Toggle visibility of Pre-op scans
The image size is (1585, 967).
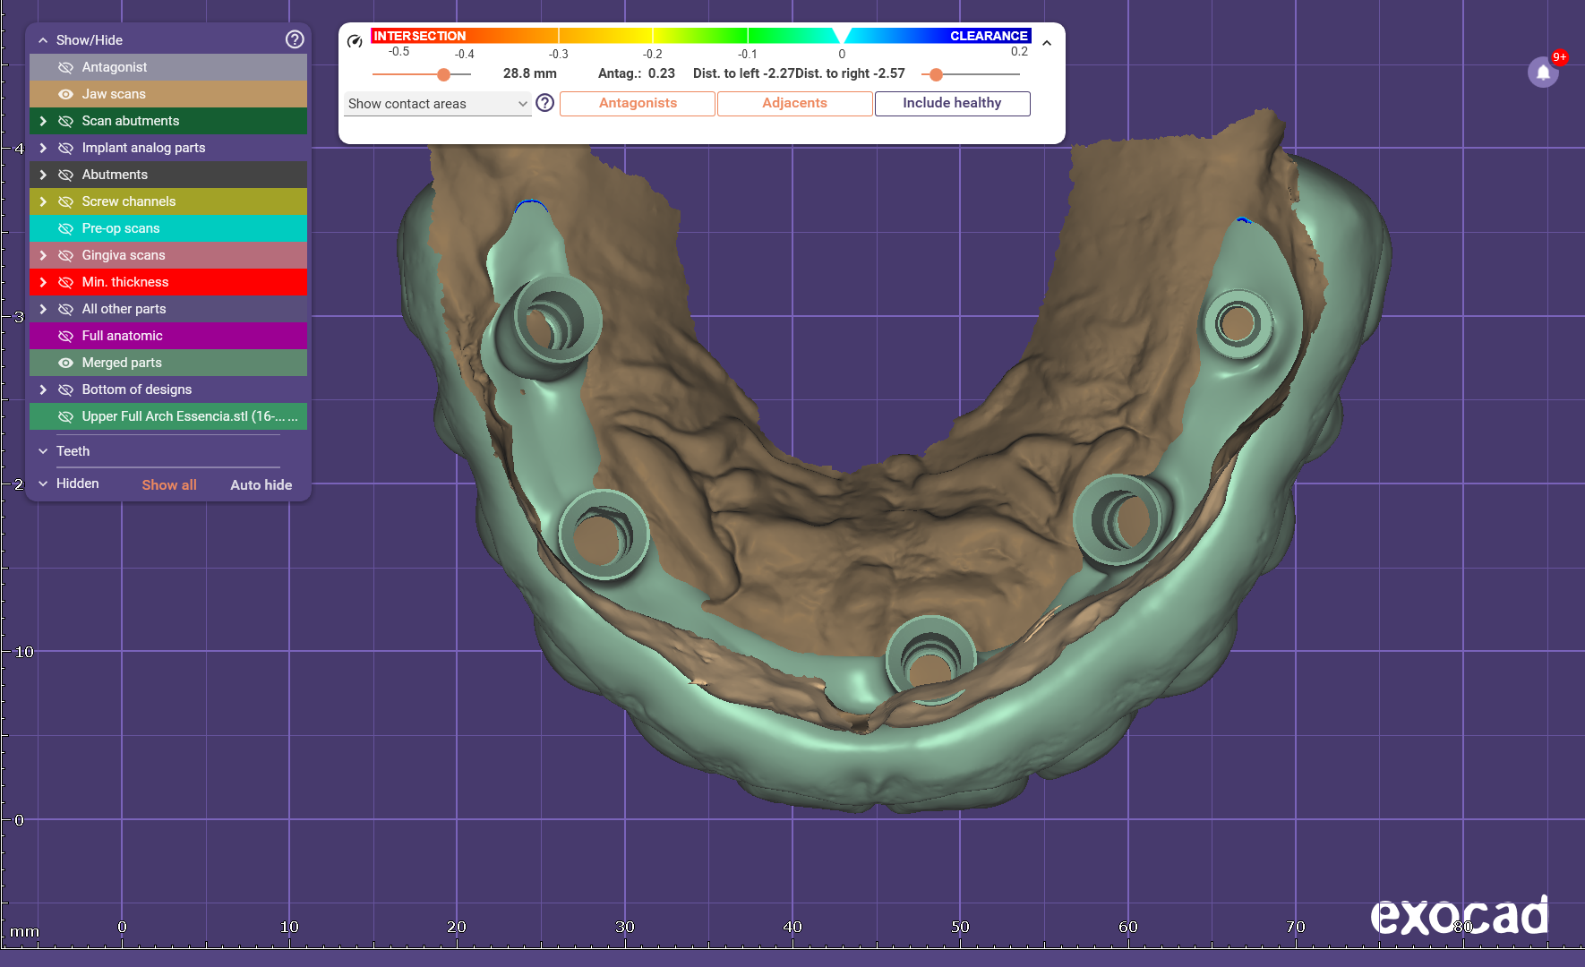click(x=65, y=228)
